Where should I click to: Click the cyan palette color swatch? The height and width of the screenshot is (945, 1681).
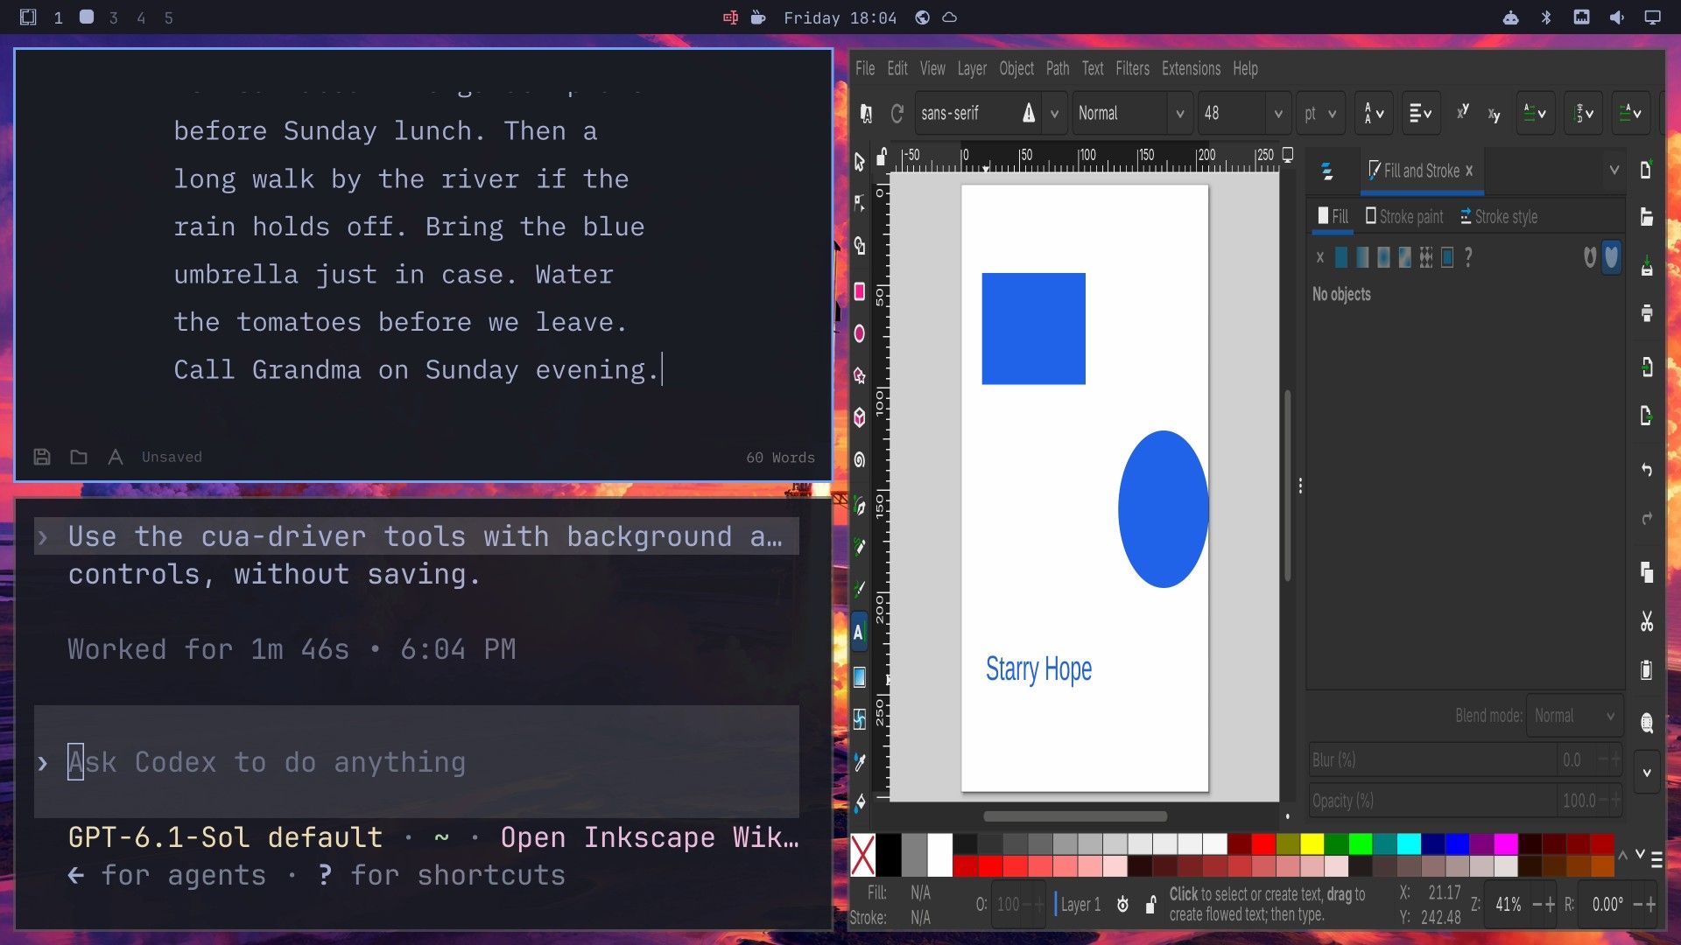tap(1408, 843)
